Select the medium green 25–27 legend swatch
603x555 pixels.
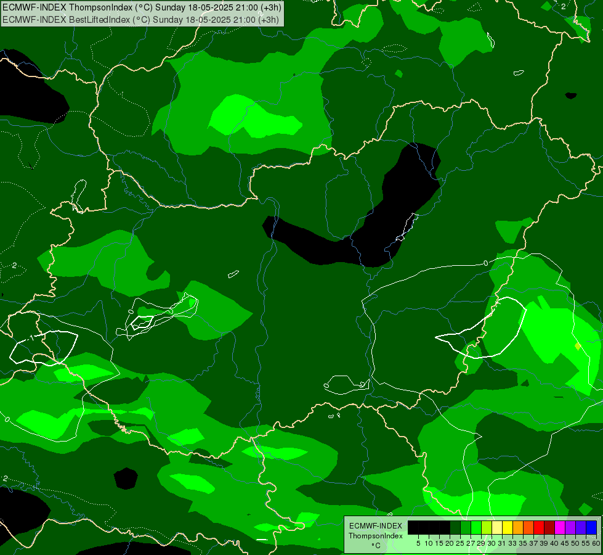point(466,527)
